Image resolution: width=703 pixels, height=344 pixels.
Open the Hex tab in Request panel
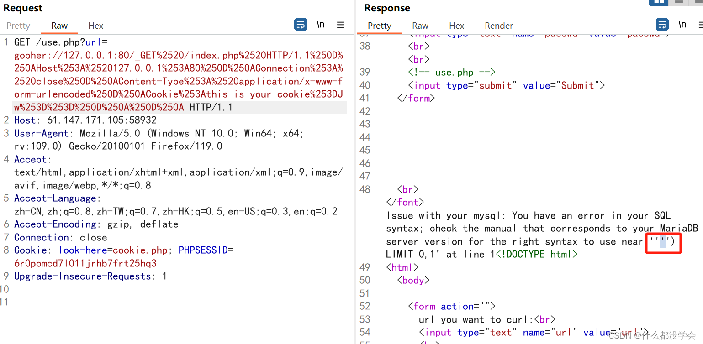click(x=96, y=26)
